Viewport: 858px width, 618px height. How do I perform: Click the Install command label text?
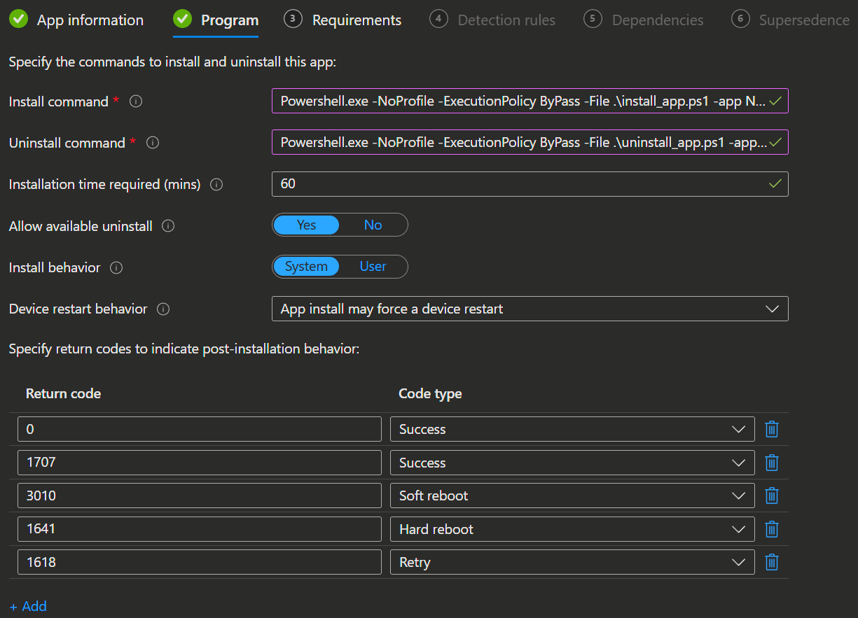[x=59, y=101]
